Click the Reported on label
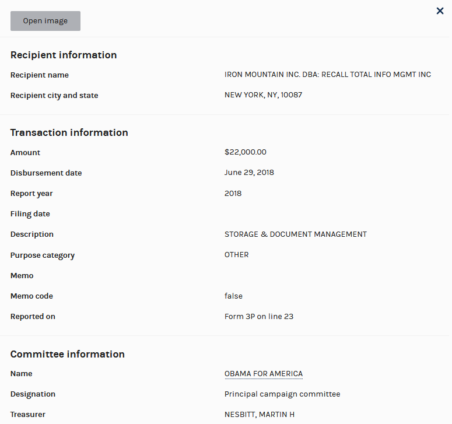This screenshot has height=424, width=452. 33,317
